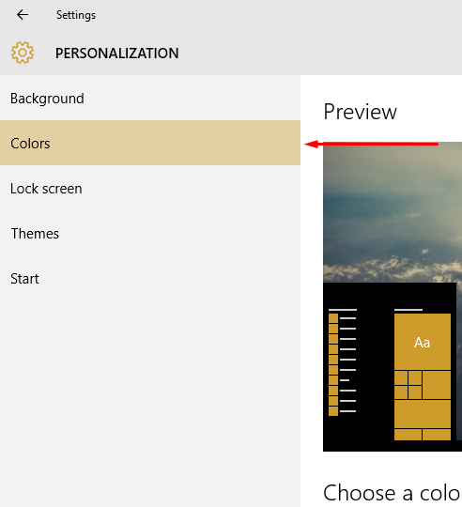The width and height of the screenshot is (462, 507).
Task: Go back using the arrow icon
Action: [23, 14]
